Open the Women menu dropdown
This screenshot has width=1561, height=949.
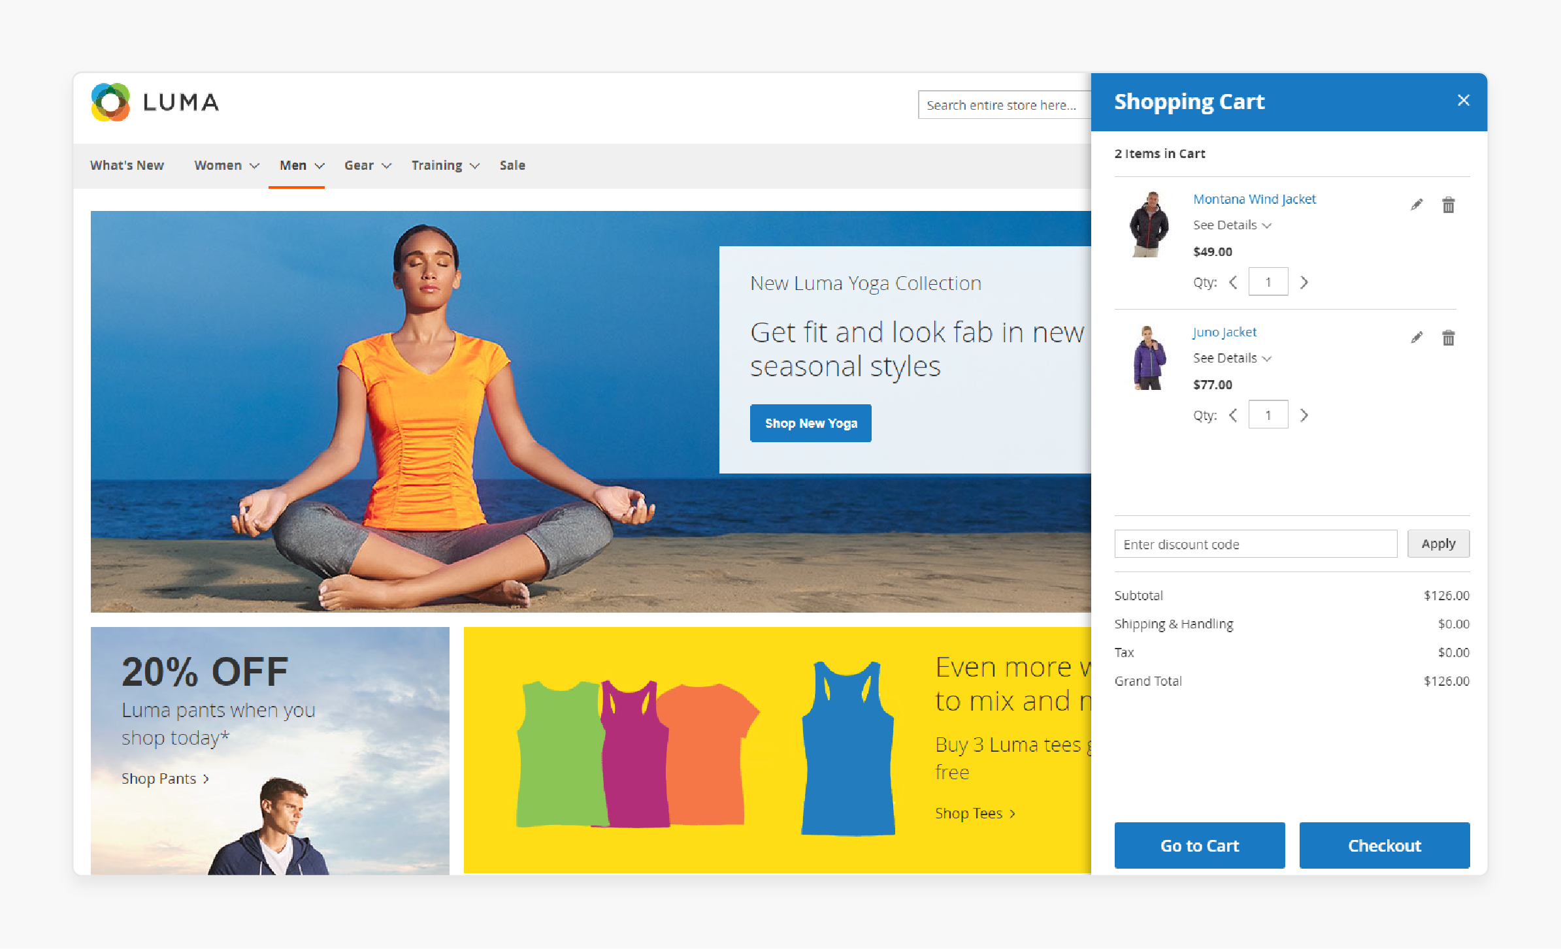[x=226, y=166]
